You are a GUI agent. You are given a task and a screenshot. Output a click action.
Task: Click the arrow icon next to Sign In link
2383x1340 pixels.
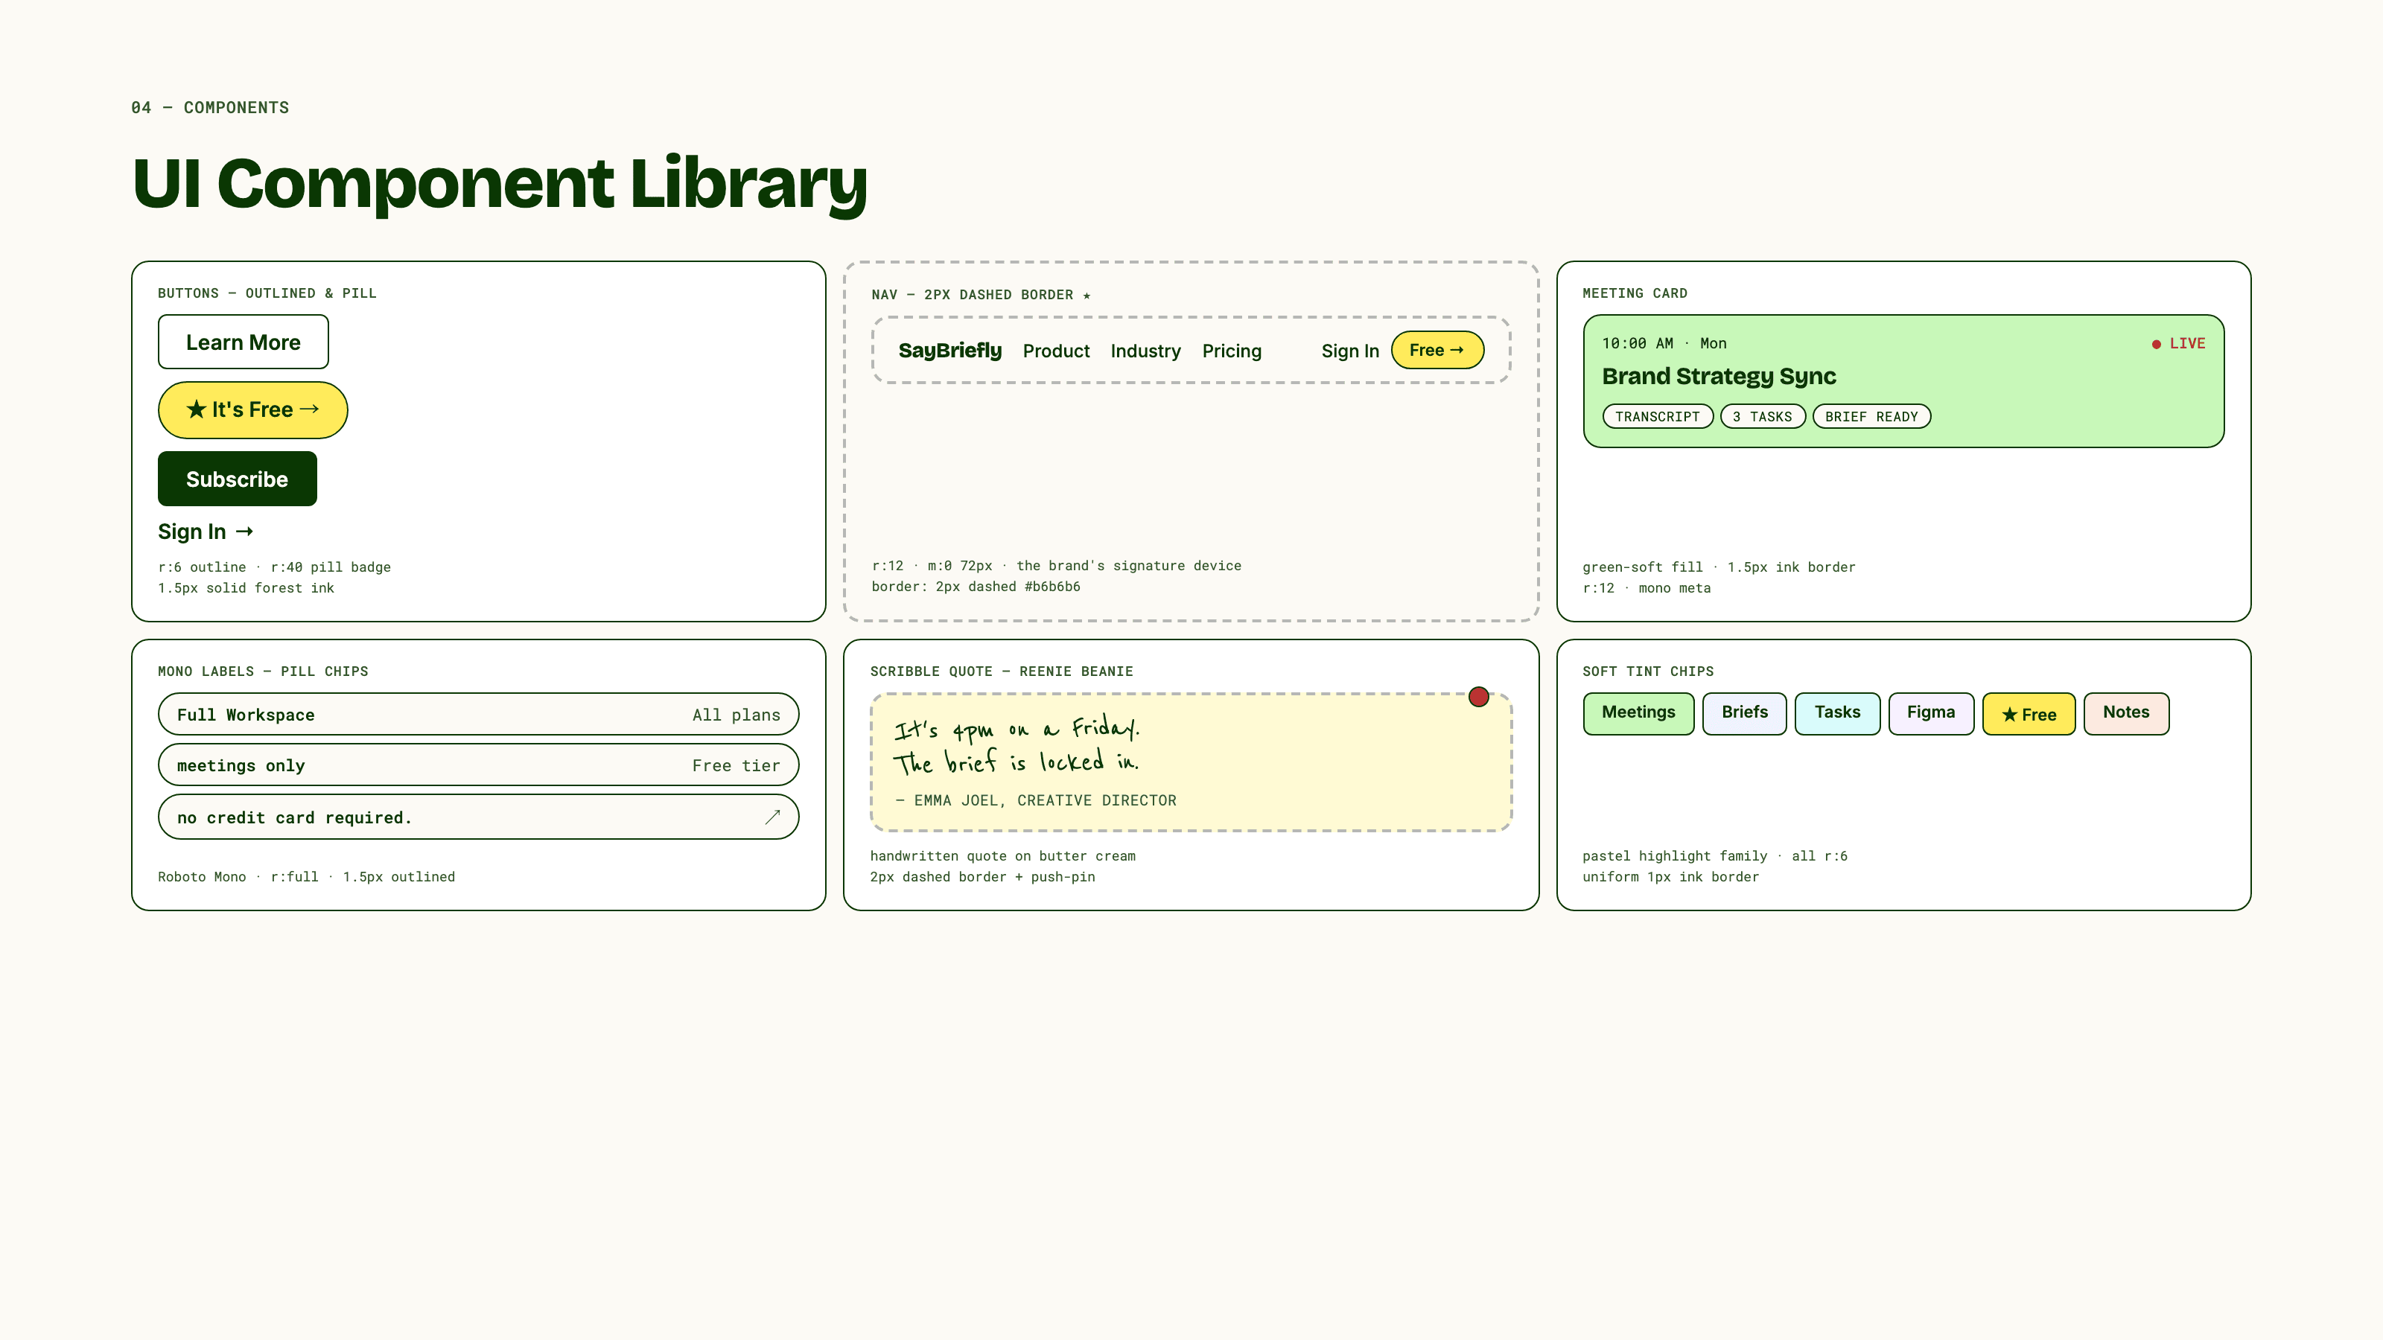pyautogui.click(x=244, y=532)
